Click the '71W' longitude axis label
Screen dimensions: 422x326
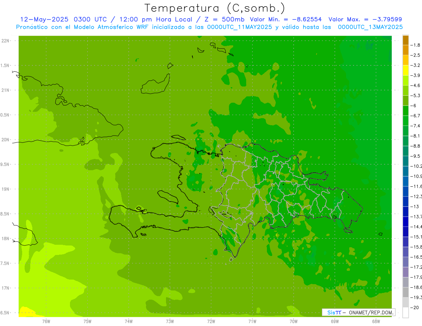252,321
